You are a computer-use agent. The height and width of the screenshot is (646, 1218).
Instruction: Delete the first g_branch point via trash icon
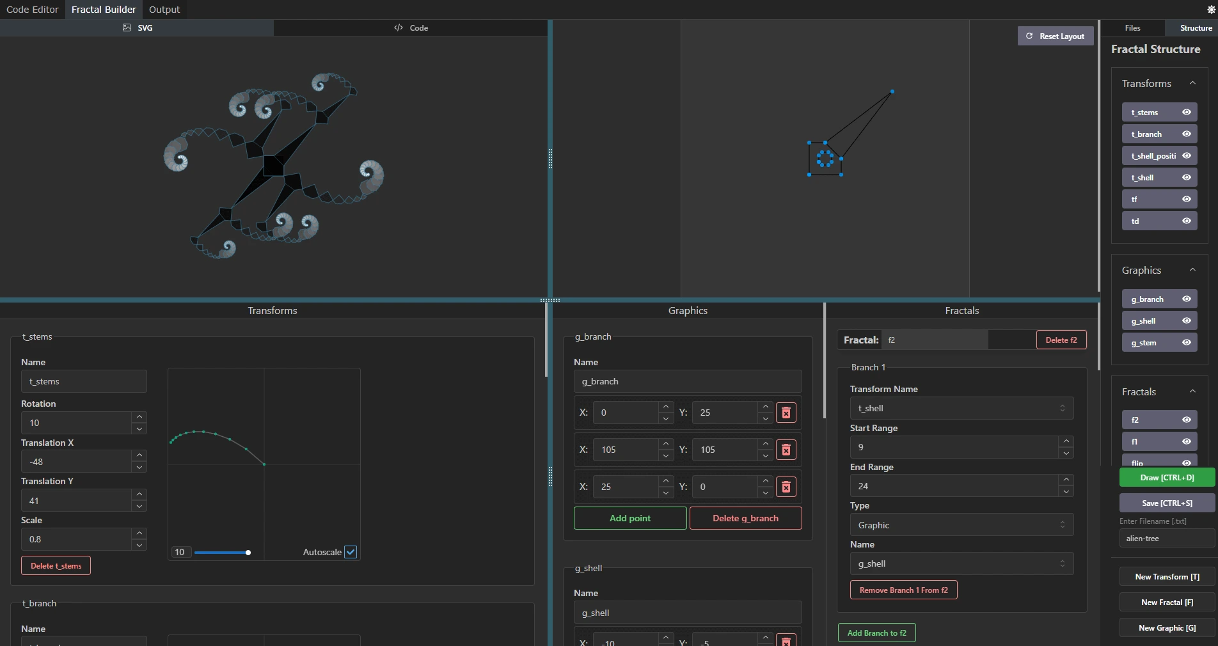click(x=786, y=413)
